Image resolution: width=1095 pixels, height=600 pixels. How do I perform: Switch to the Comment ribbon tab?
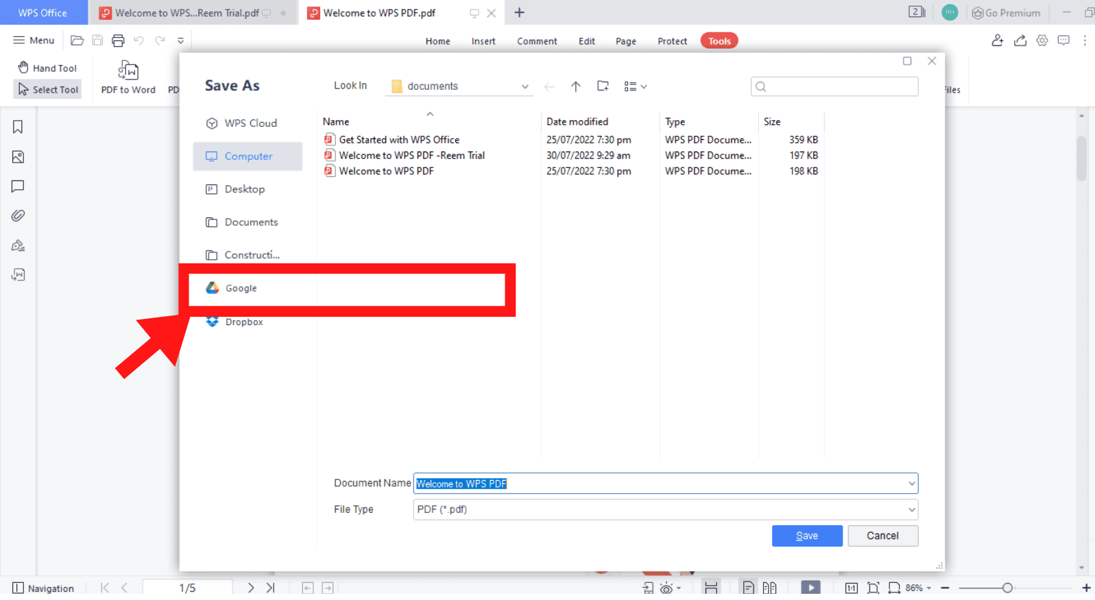[x=537, y=41]
